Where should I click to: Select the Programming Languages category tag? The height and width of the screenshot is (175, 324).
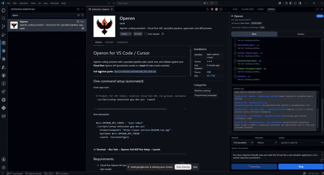point(205,95)
